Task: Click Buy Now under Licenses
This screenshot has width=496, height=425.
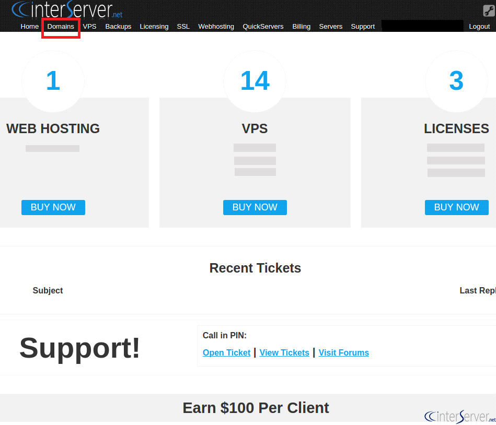Action: (x=456, y=207)
